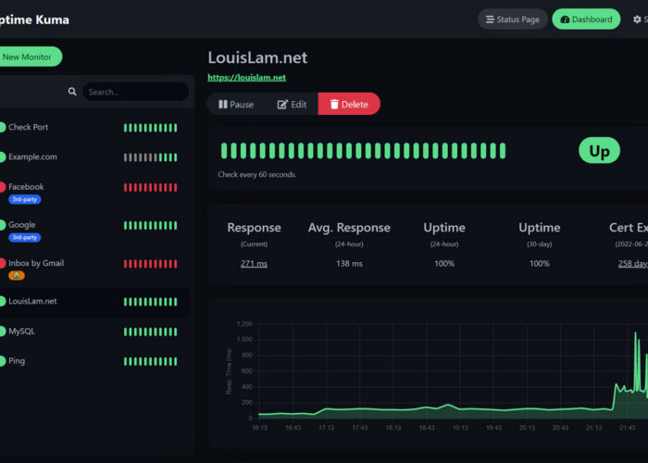This screenshot has width=648, height=463.
Task: Click the red status dot beside Facebook
Action: click(x=2, y=187)
